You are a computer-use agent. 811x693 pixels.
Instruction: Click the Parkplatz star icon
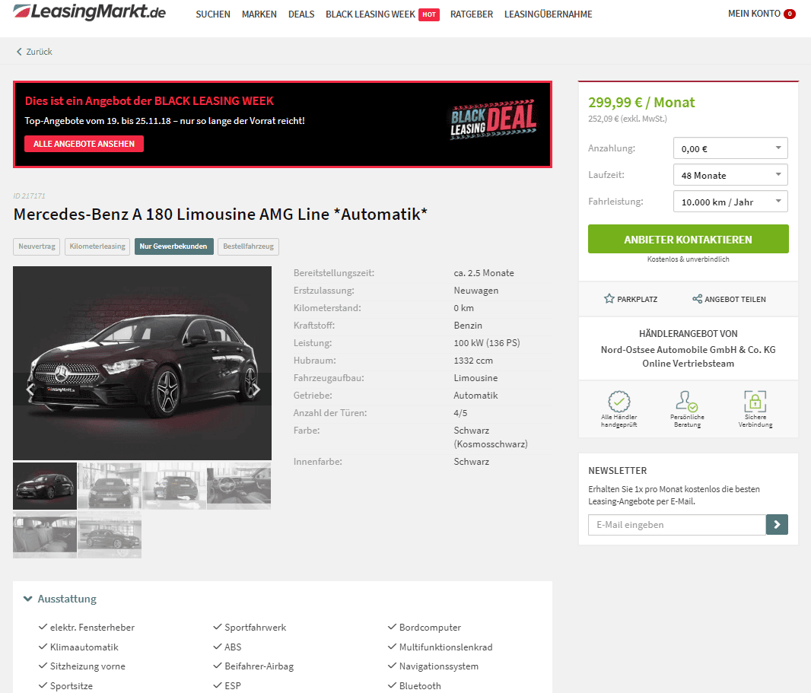609,299
